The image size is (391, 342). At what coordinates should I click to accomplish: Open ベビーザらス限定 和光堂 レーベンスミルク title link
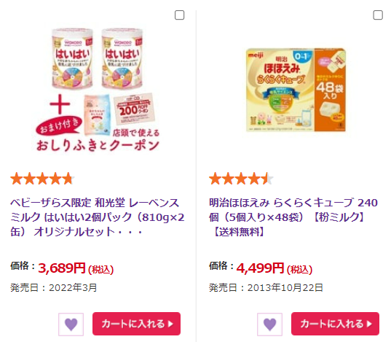98,217
